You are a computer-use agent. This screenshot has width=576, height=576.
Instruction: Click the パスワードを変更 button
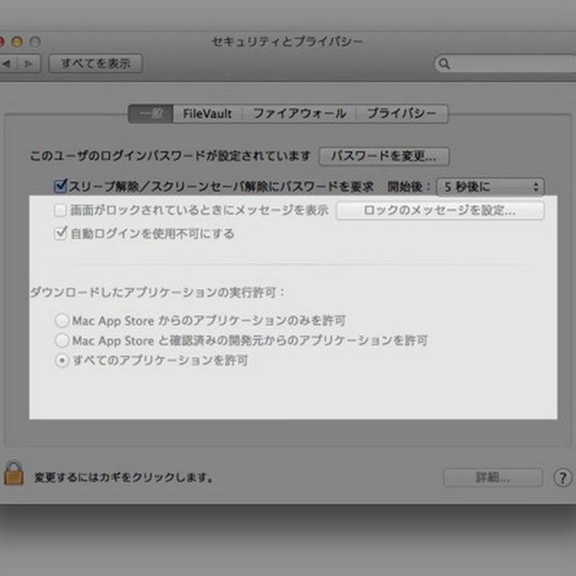[384, 156]
